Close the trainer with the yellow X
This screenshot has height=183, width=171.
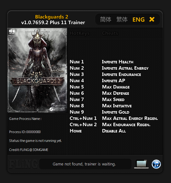click(x=152, y=19)
